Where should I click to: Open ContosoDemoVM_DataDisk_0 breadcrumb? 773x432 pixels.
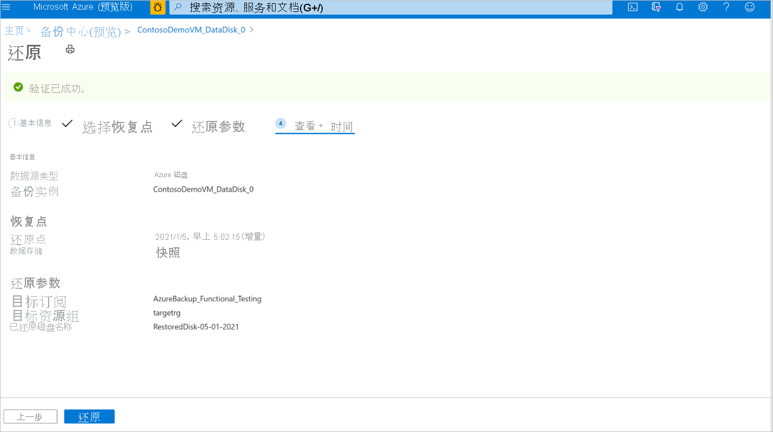[x=191, y=30]
